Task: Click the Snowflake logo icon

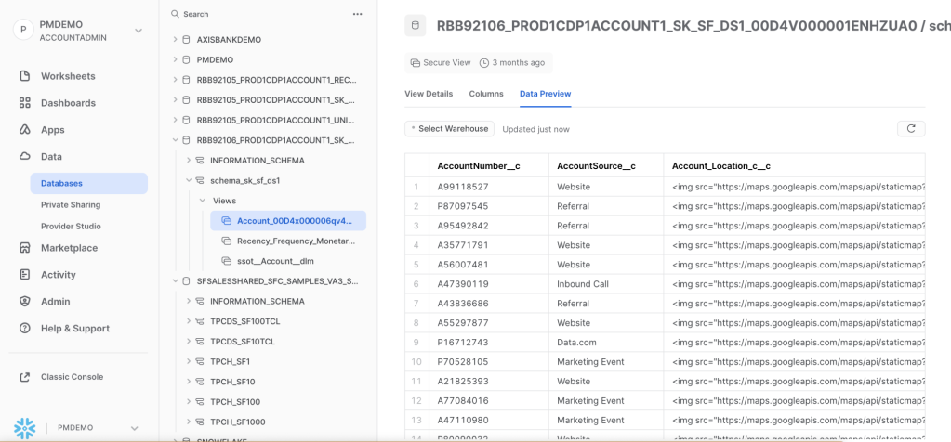Action: [x=24, y=428]
